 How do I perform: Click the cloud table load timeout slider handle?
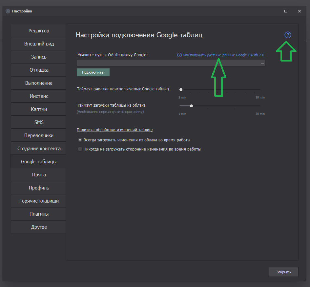(x=191, y=106)
